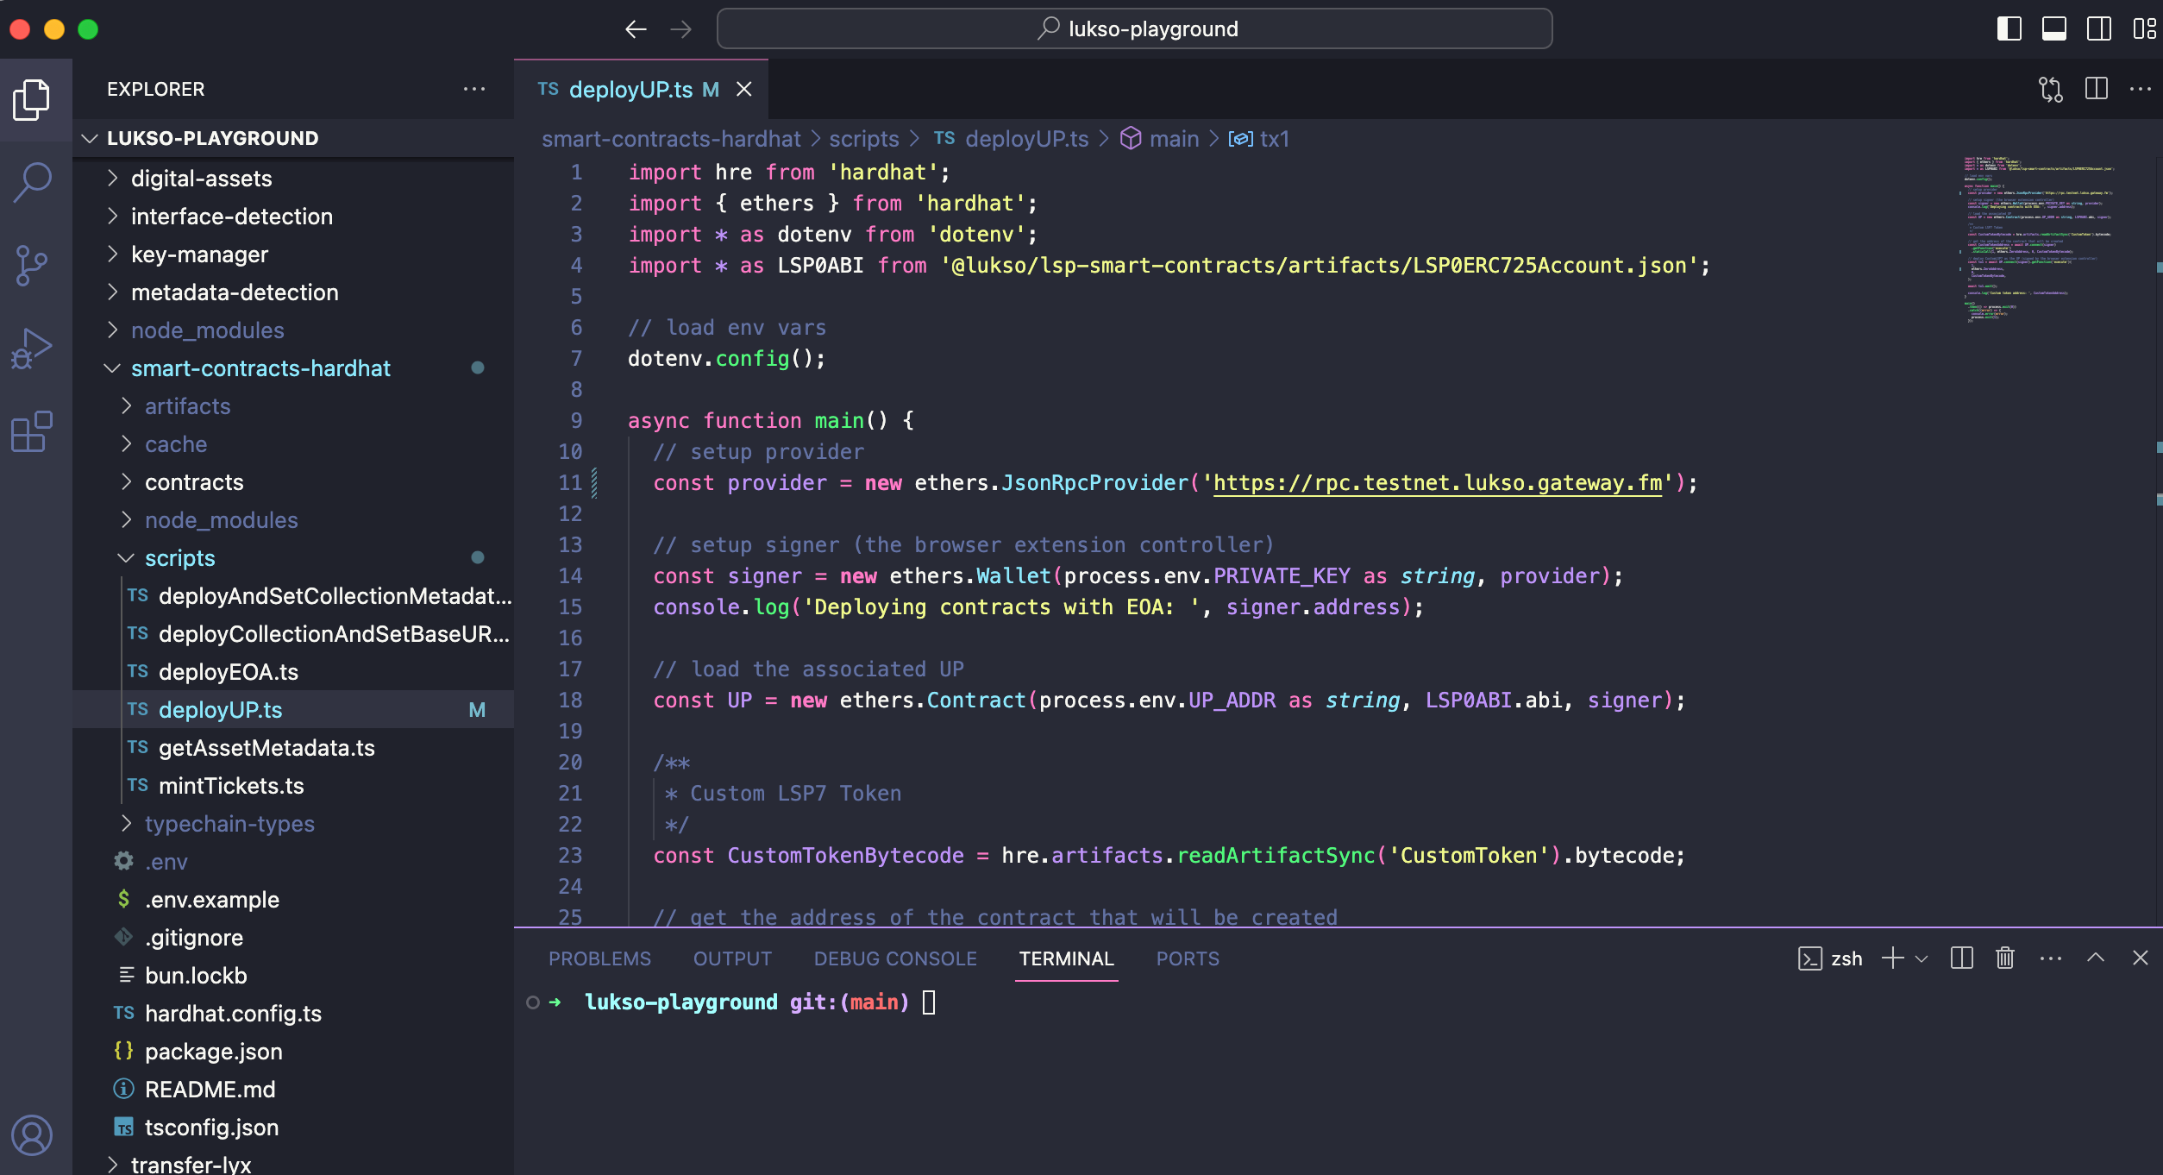2163x1175 pixels.
Task: Open terminal panel More Actions ellipsis
Action: click(x=2051, y=958)
